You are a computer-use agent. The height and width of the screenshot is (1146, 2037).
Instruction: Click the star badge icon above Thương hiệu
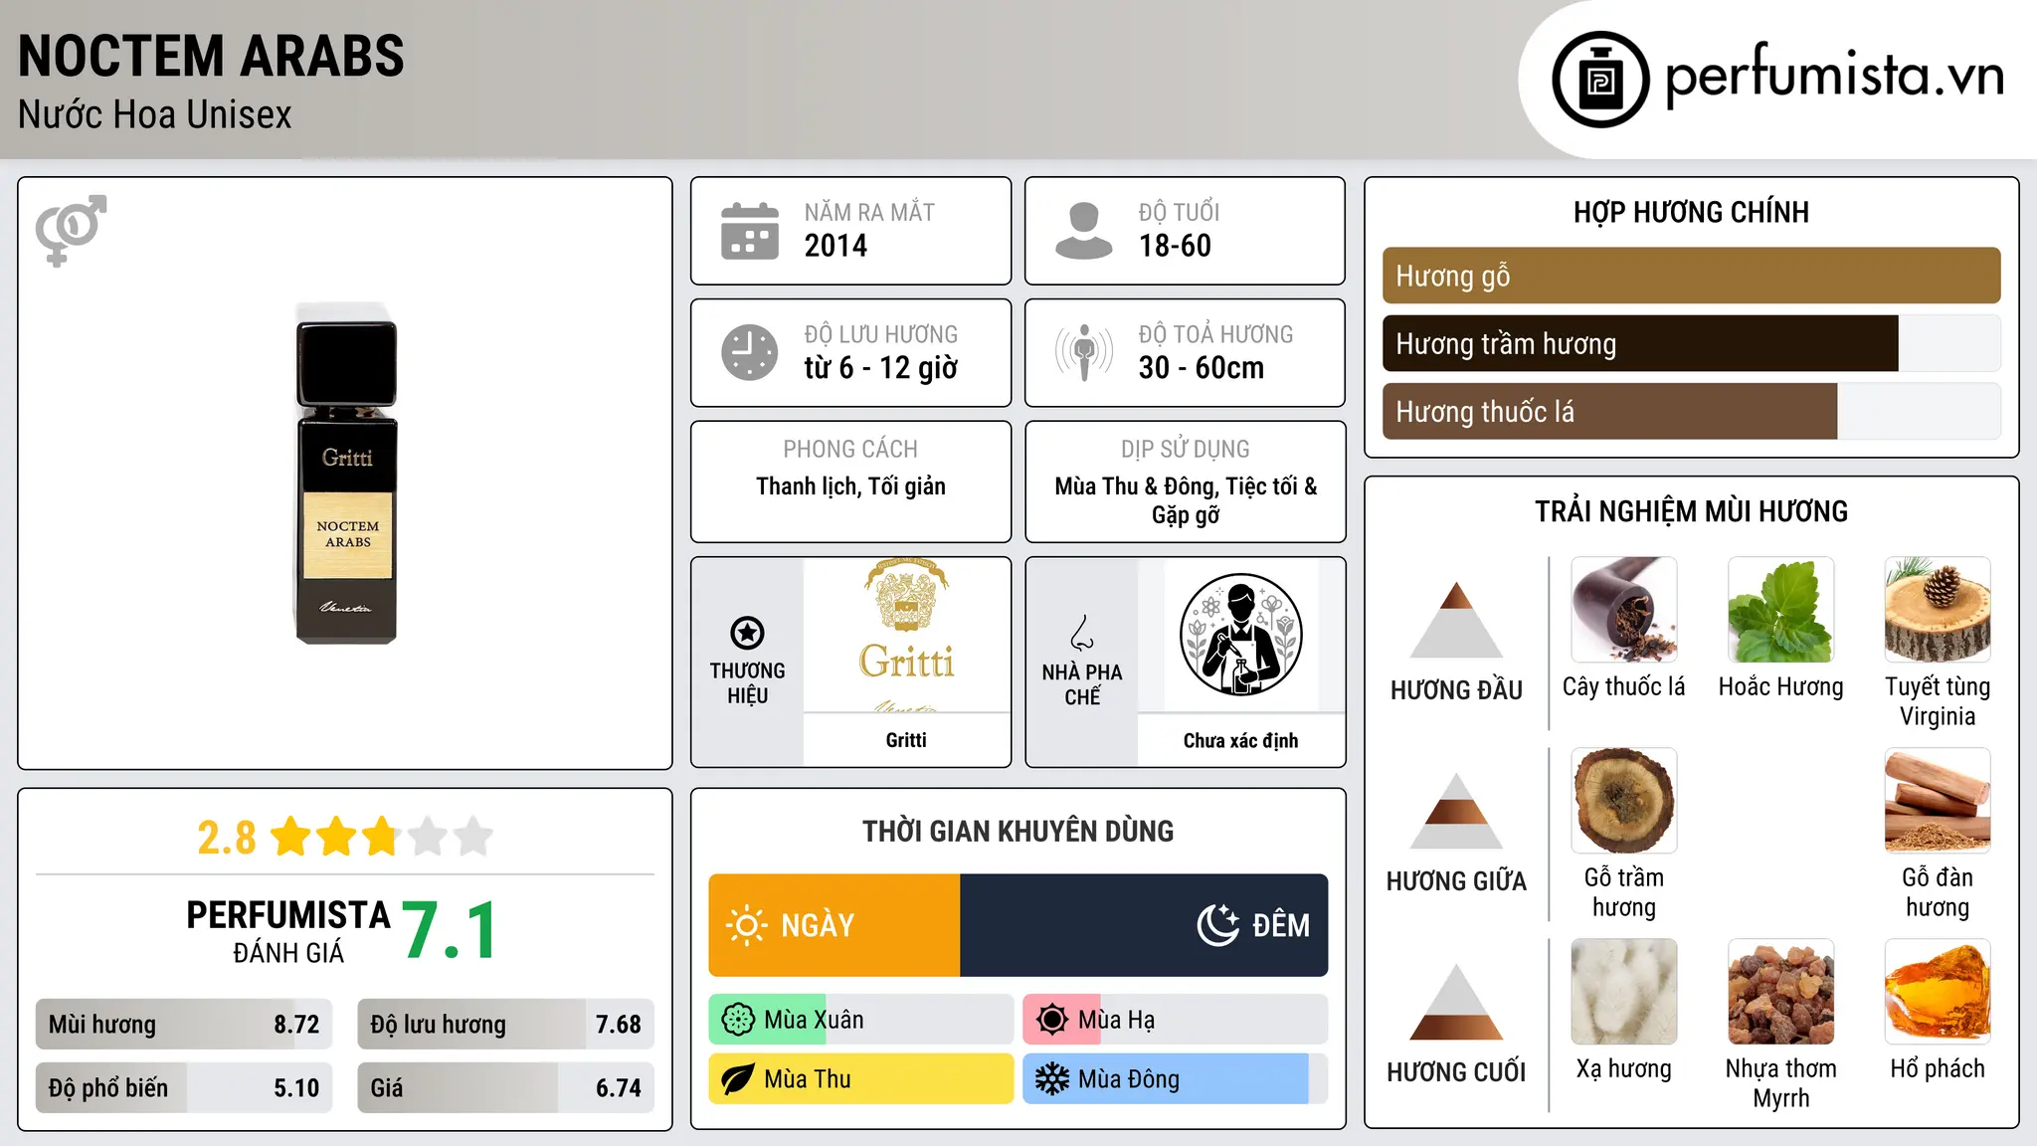pos(748,633)
